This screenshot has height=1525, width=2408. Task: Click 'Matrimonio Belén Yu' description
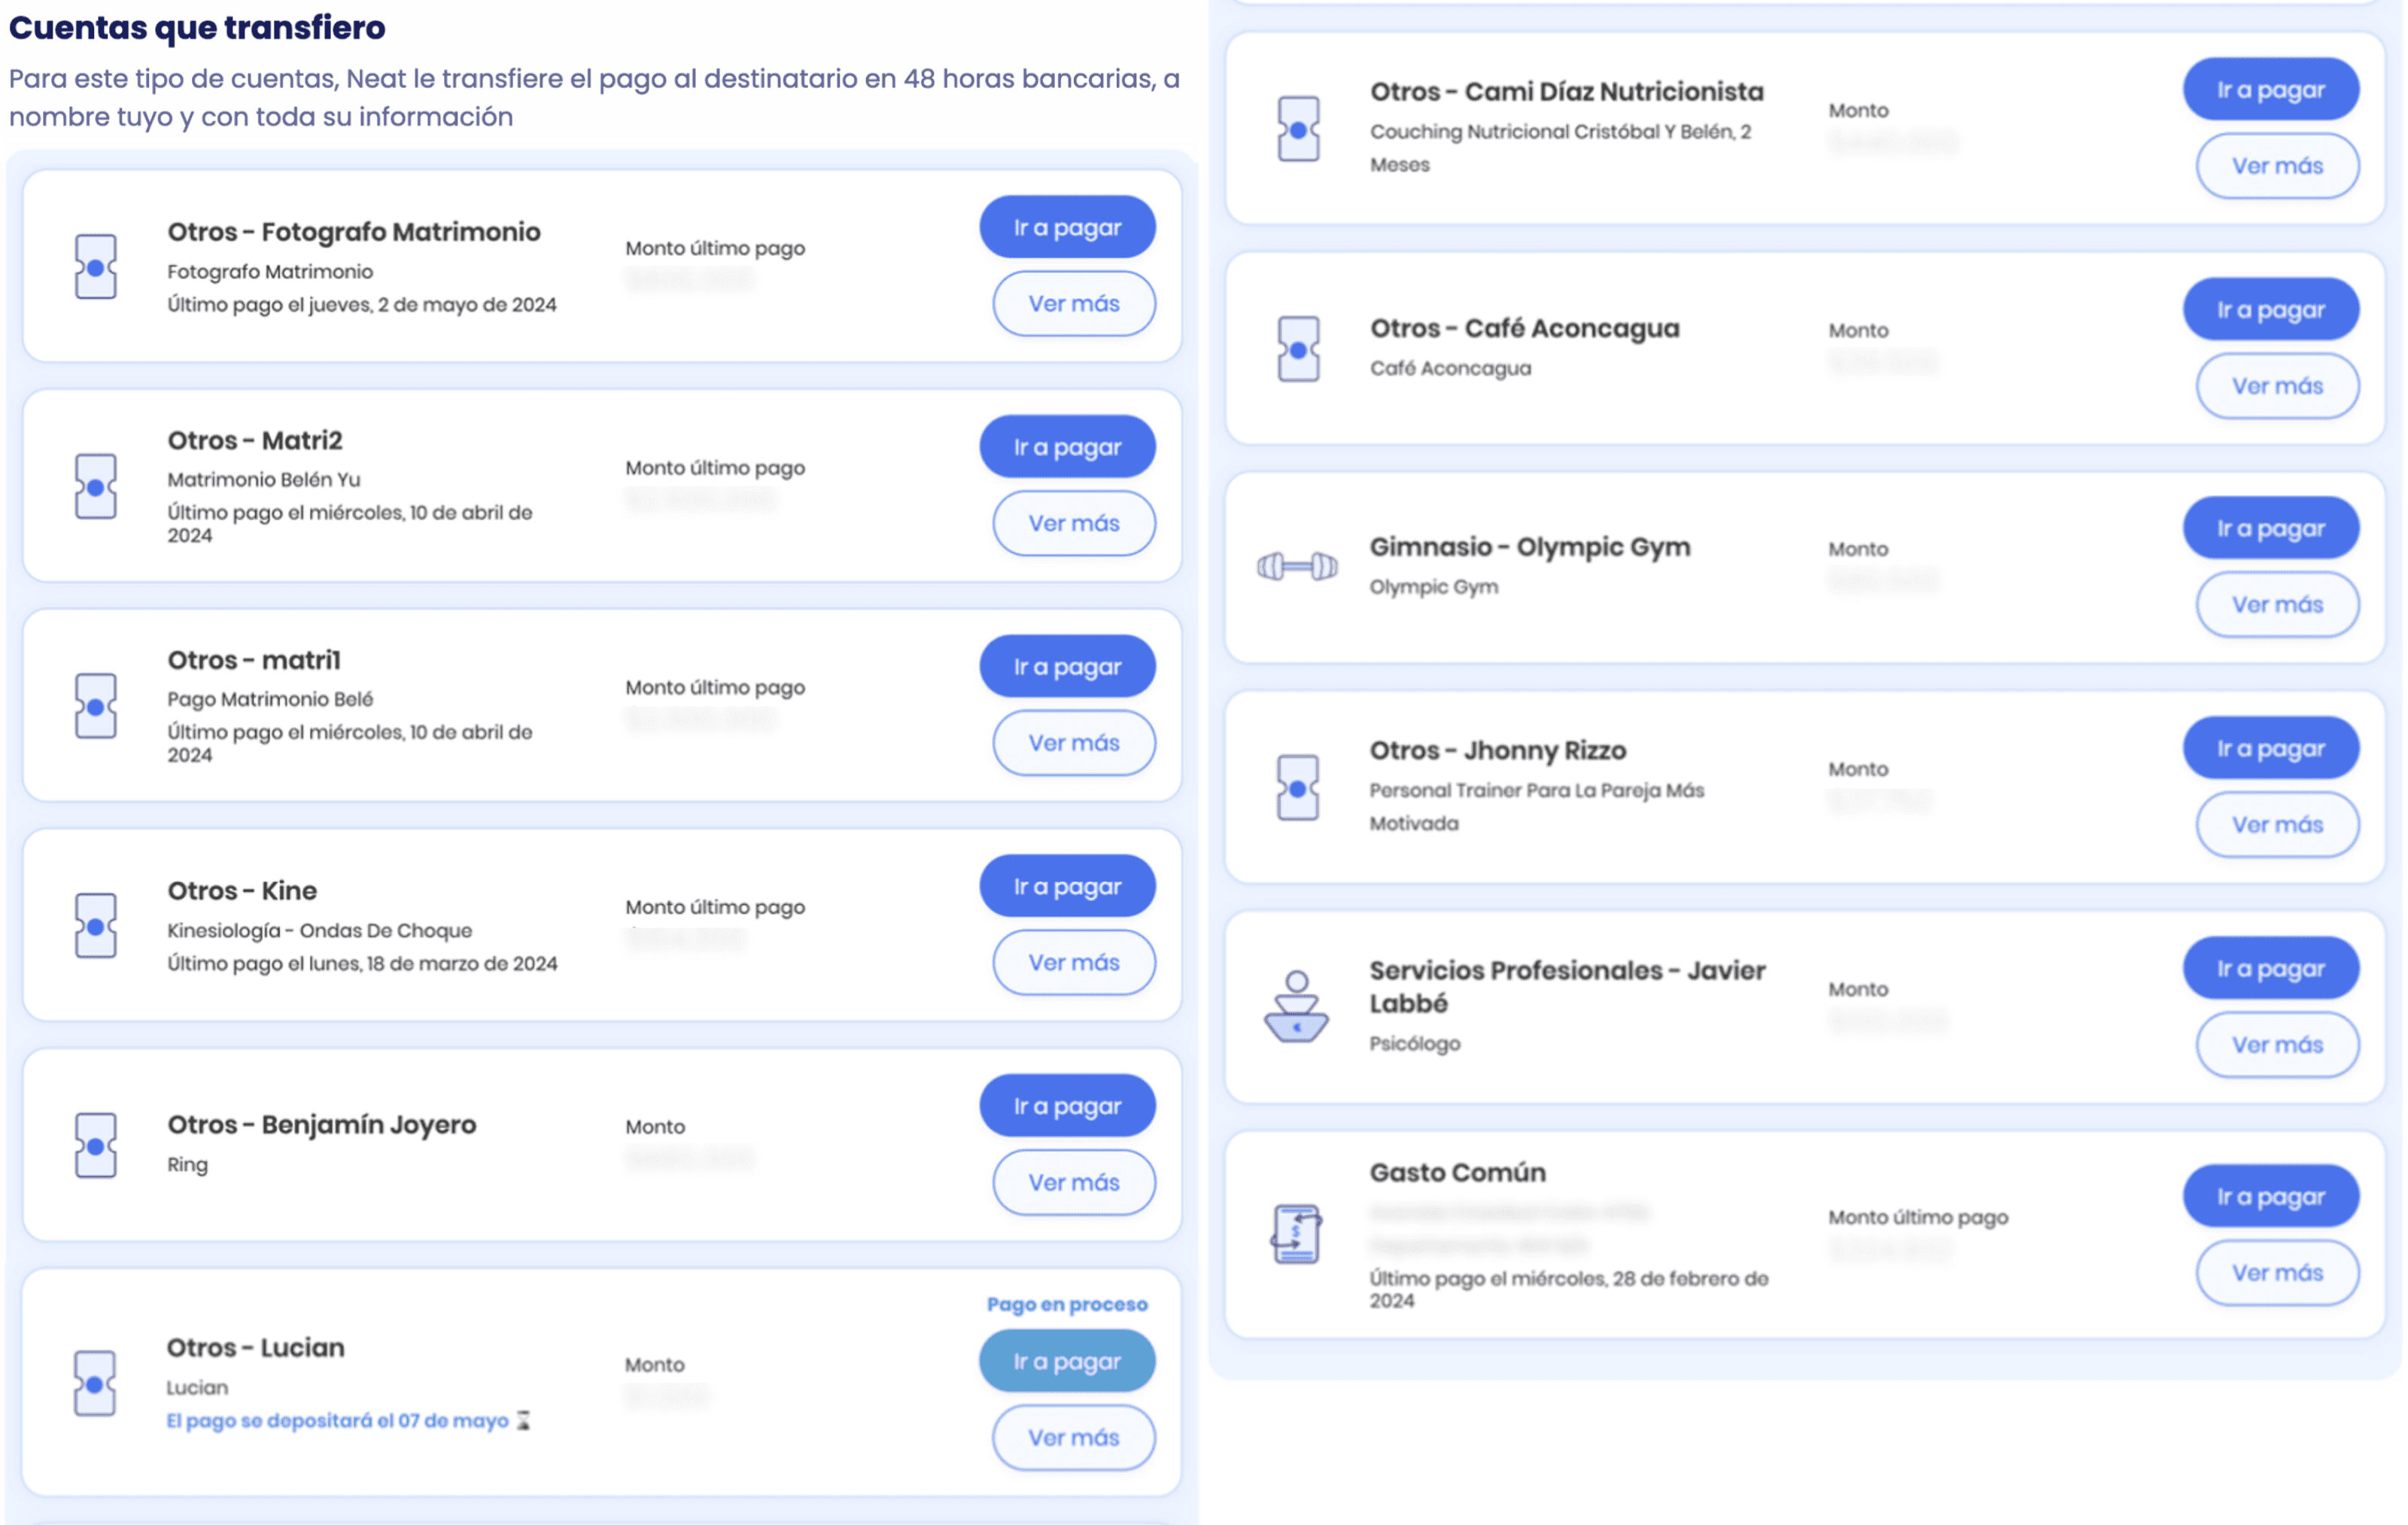(x=264, y=479)
